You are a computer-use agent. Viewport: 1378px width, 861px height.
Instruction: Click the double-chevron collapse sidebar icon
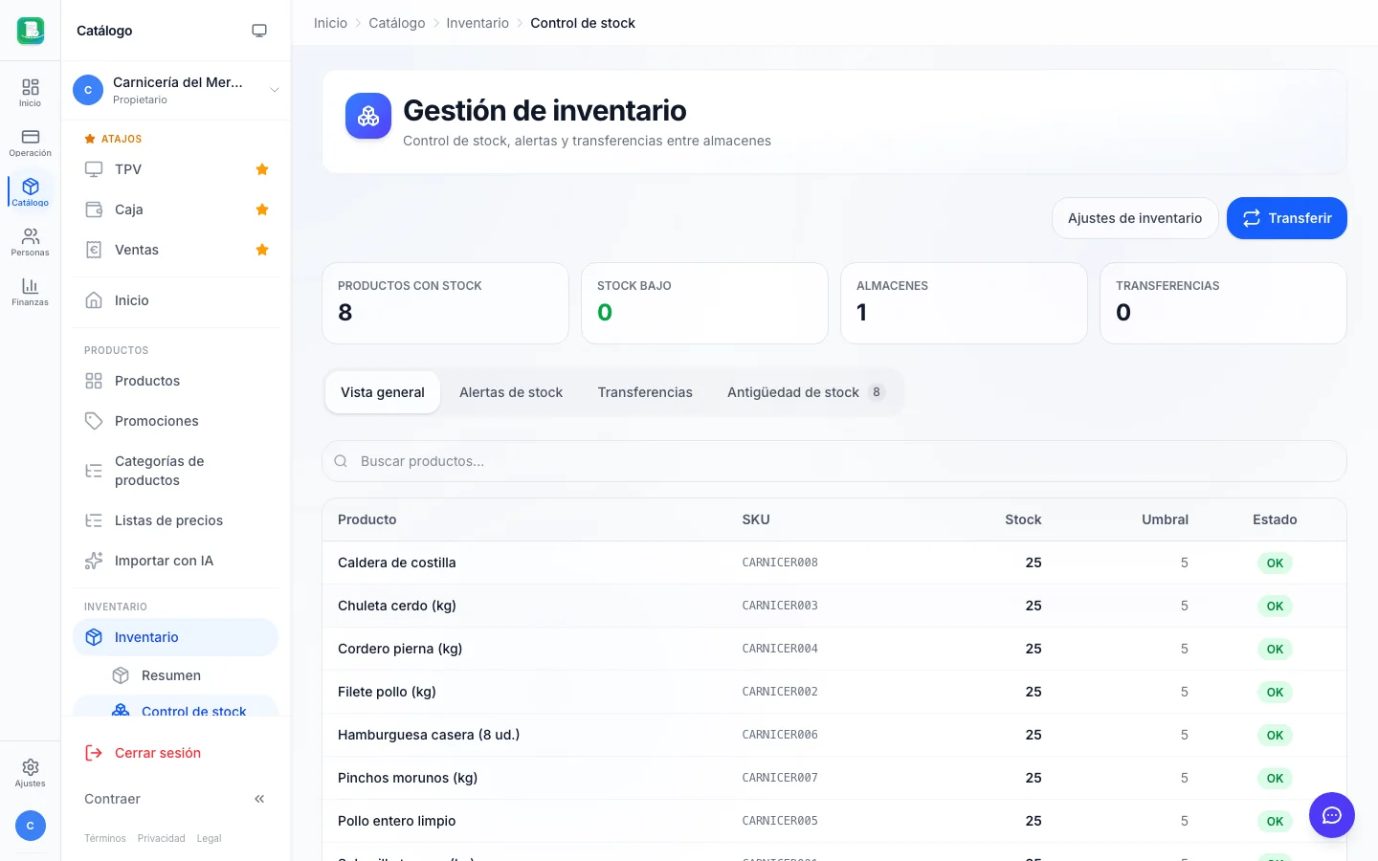259,799
